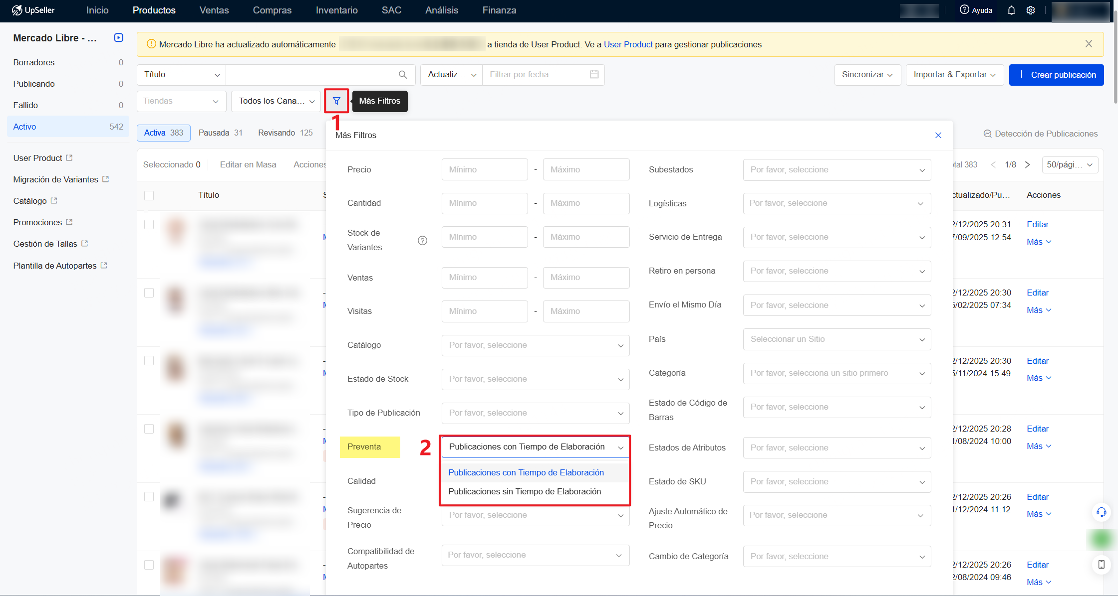
Task: Check the row updated 1/12/2024 11:12
Action: (x=149, y=497)
